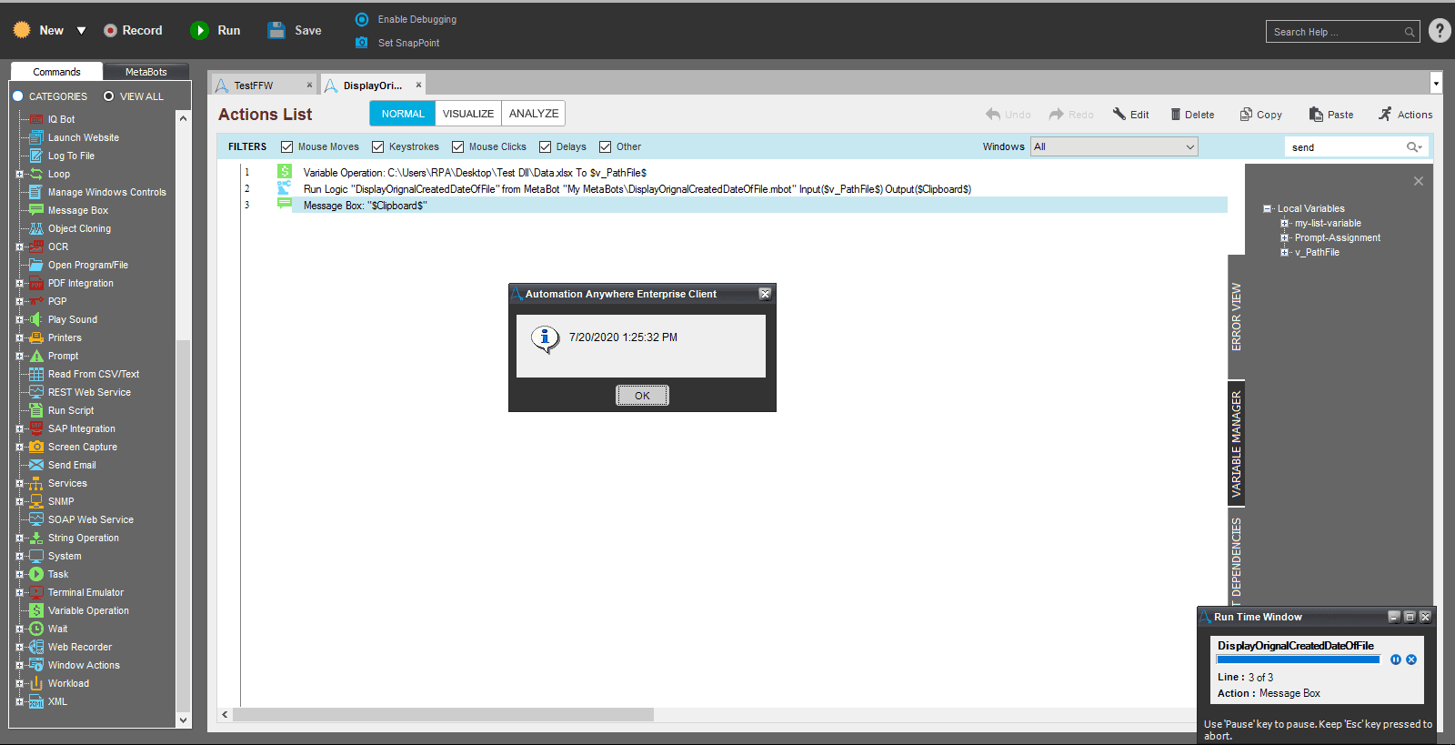1455x745 pixels.
Task: Click the IQ Bot command icon
Action: click(36, 119)
